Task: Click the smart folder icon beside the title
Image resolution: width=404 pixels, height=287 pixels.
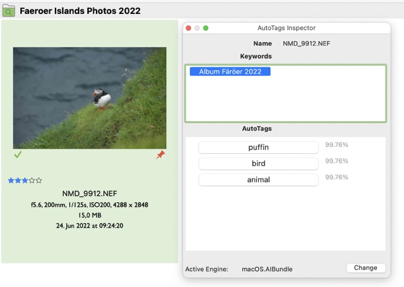Action: coord(9,11)
